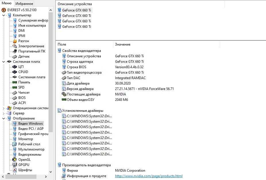Select fourth GeForce GTX 660 Ti device
Image resolution: width=266 pixels, height=180 pixels.
tap(77, 27)
